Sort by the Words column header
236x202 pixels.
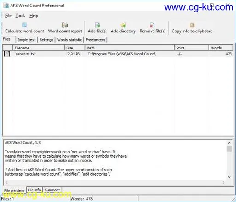click(221, 48)
